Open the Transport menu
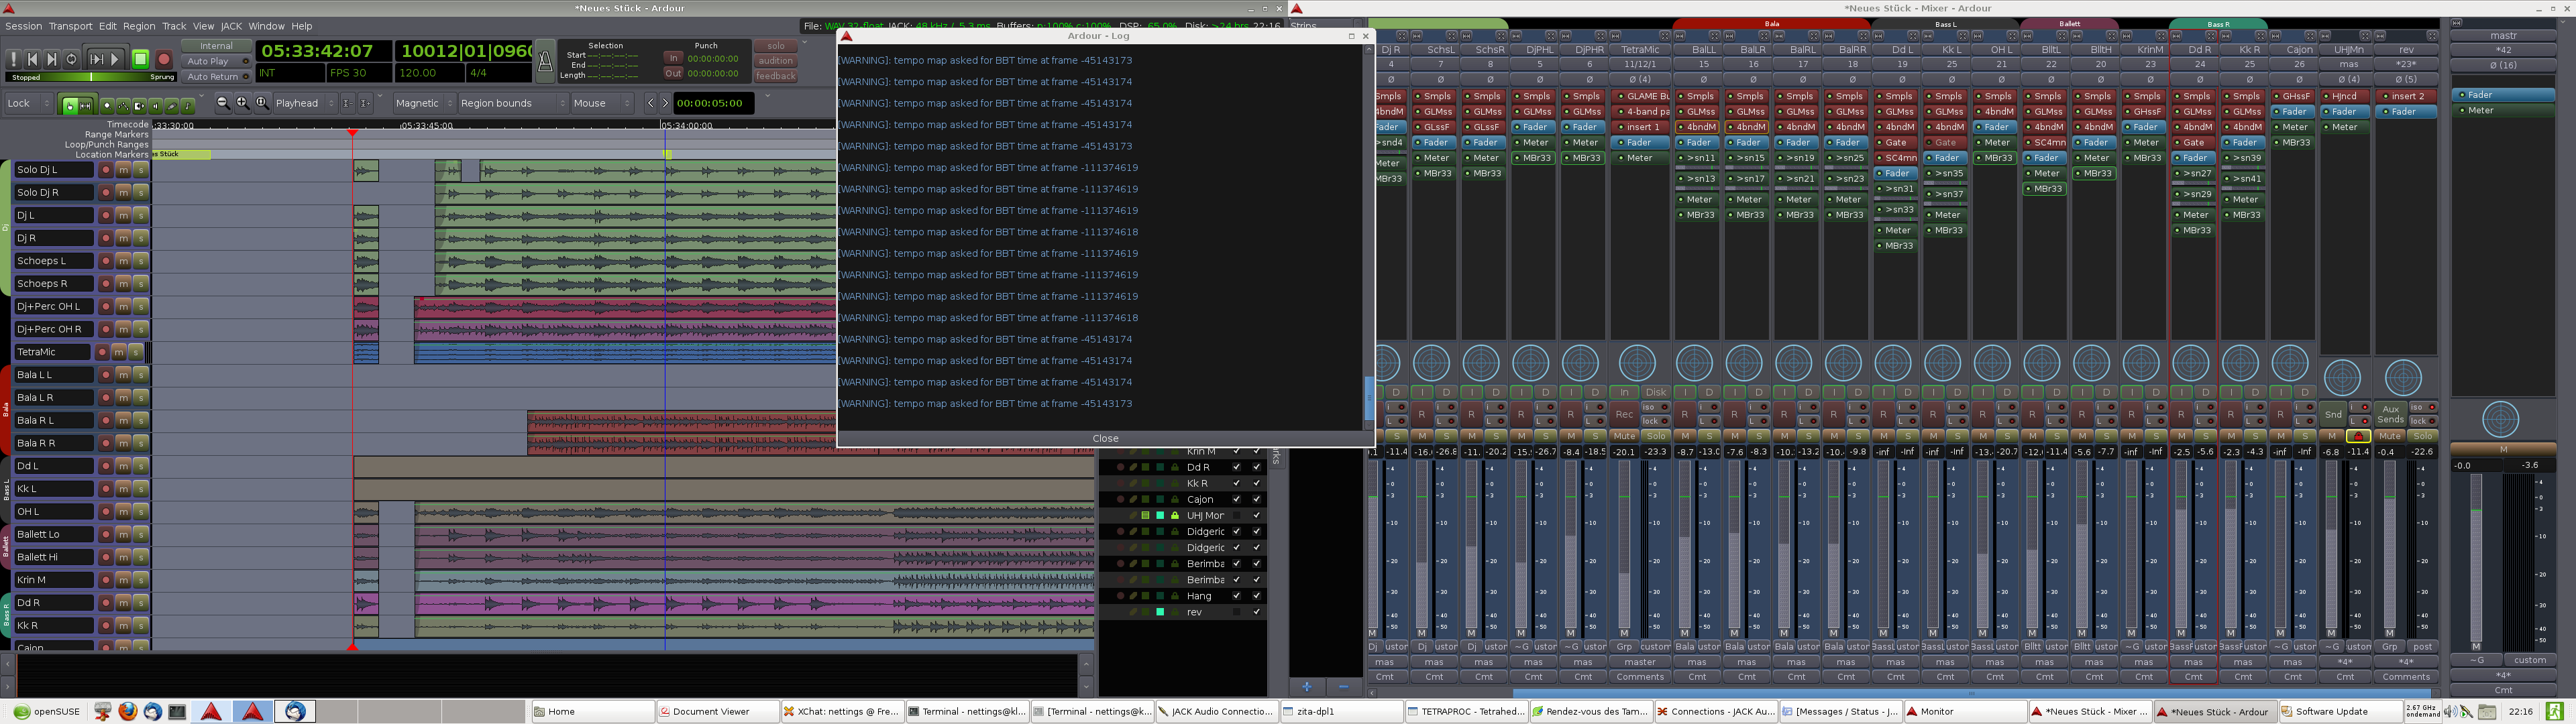2576x724 pixels. (x=70, y=26)
